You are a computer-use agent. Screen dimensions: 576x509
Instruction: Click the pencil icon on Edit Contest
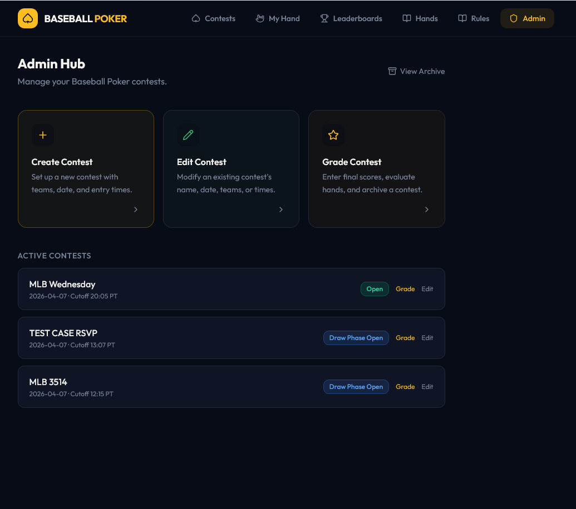[x=188, y=135]
